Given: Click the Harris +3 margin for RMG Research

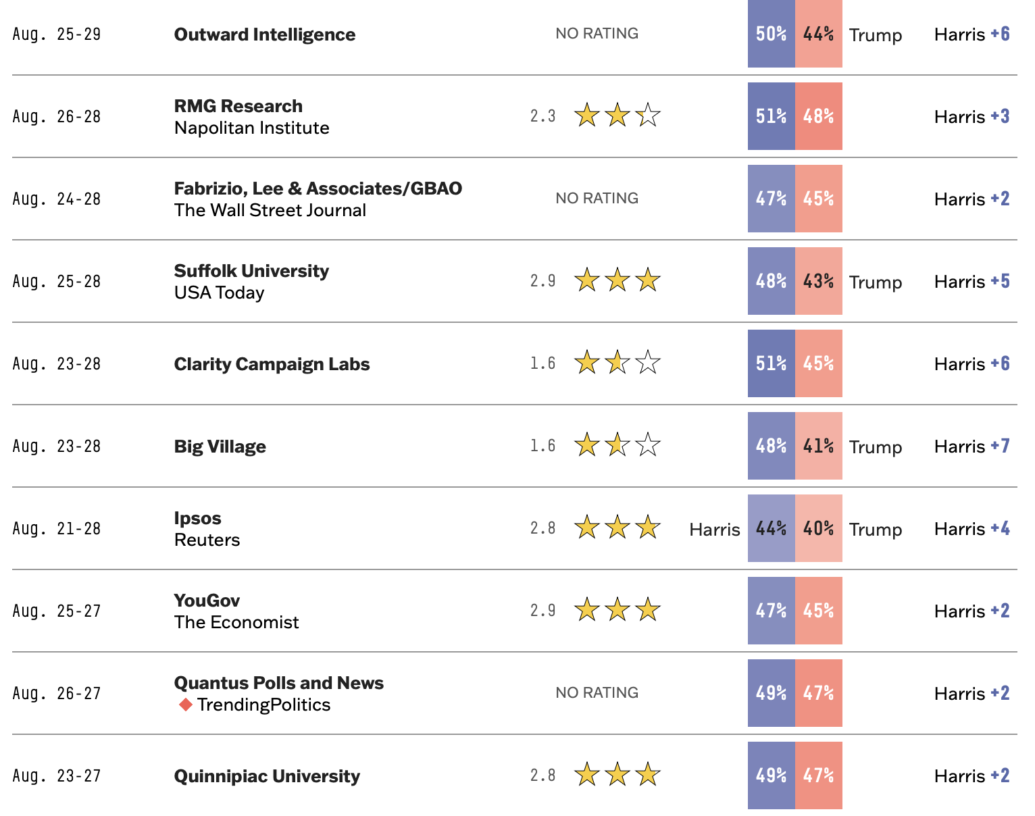Looking at the screenshot, I should pyautogui.click(x=972, y=117).
